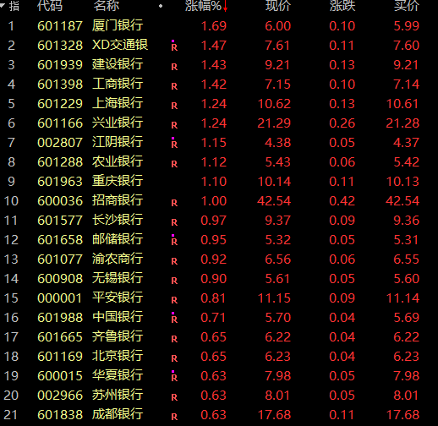Open stock code 601398 工商银行
The height and width of the screenshot is (426, 438).
[x=60, y=85]
